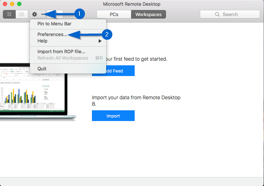Click the Help submenu arrow
264x186 pixels.
tap(100, 41)
